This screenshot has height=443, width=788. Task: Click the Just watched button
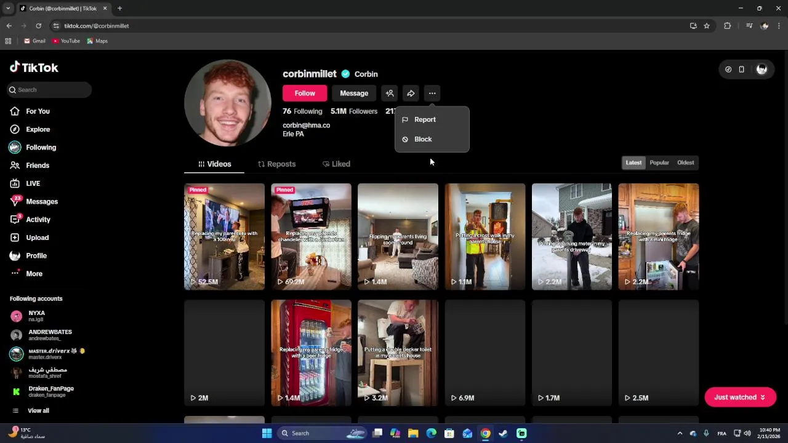[x=740, y=397]
